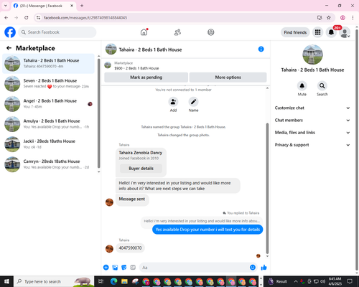The image size is (359, 287).
Task: Open conversation information blue icon
Action: (x=261, y=49)
